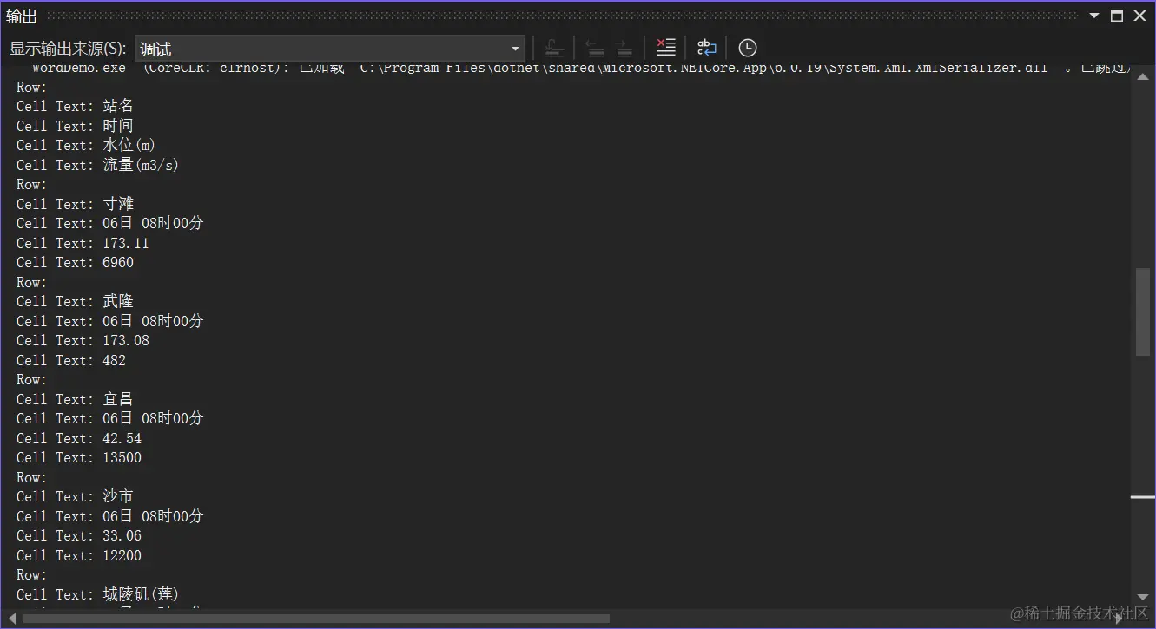Click the horizontal scrollbar left arrow
Screen dimensions: 1156x629
coord(10,619)
